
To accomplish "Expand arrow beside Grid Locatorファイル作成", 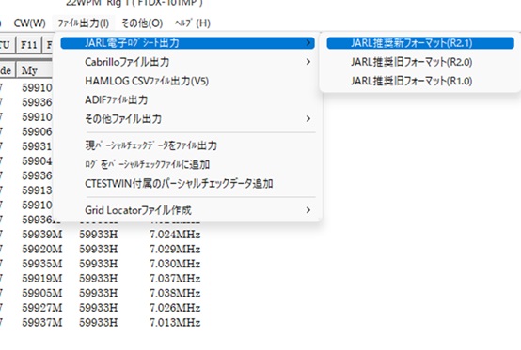I will (308, 210).
